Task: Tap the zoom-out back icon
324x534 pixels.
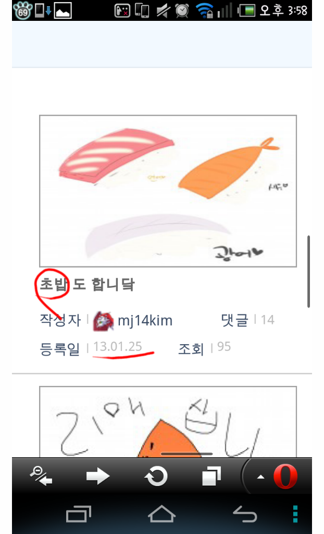Action: click(x=41, y=476)
